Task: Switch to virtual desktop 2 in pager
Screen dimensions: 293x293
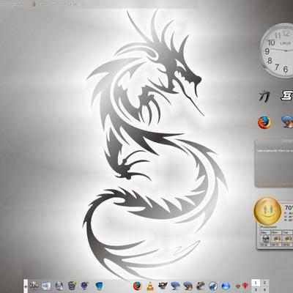Action: click(x=264, y=283)
